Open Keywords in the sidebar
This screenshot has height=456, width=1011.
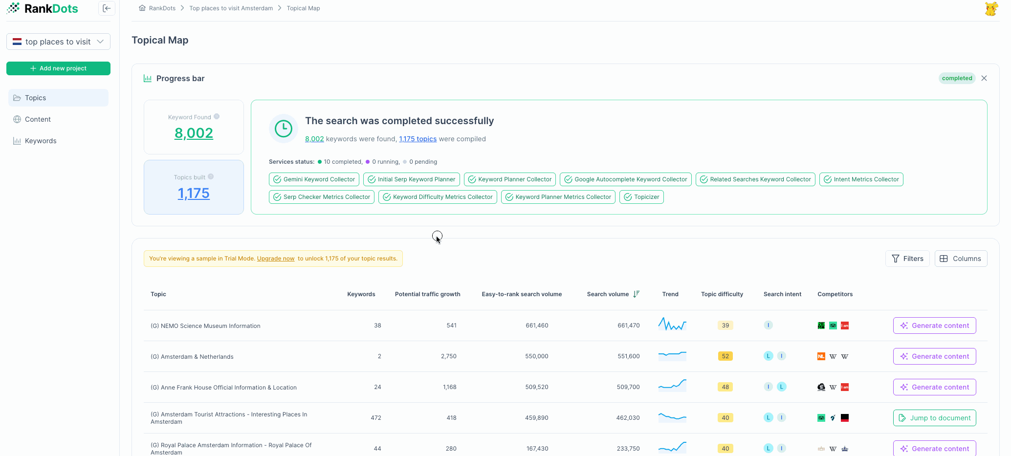pos(41,141)
